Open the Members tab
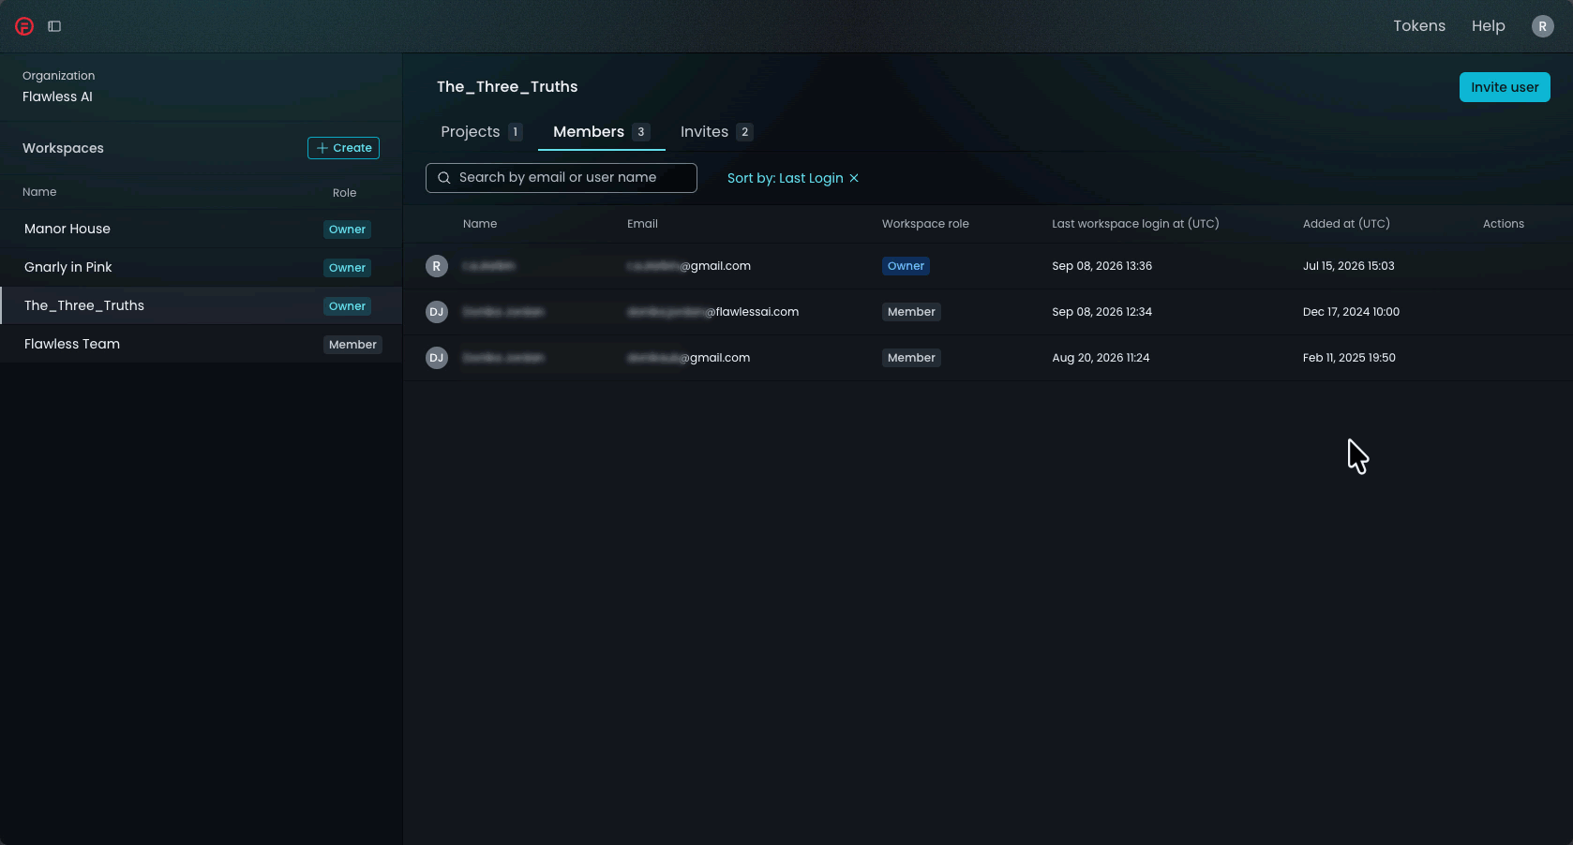Screen dimensions: 1573x845 [x=602, y=132]
